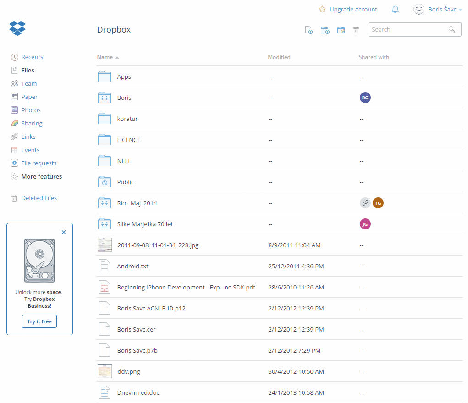
Task: Click the JG member avatar
Action: (365, 224)
